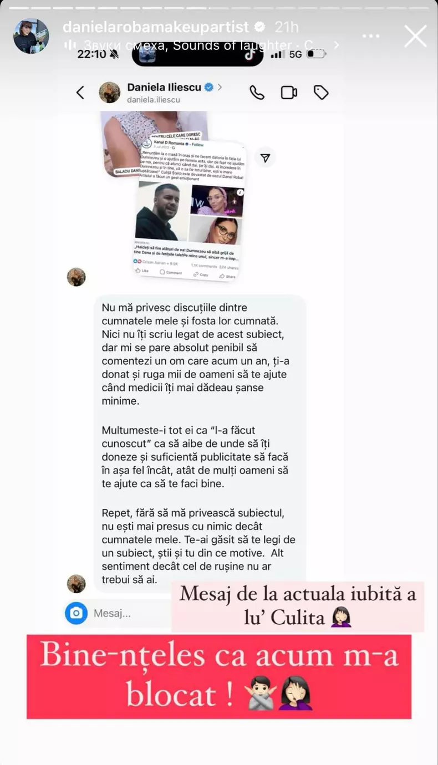Start a voice call with Daniela Iliescu
Viewport: 438px width, 765px height.
pos(257,93)
